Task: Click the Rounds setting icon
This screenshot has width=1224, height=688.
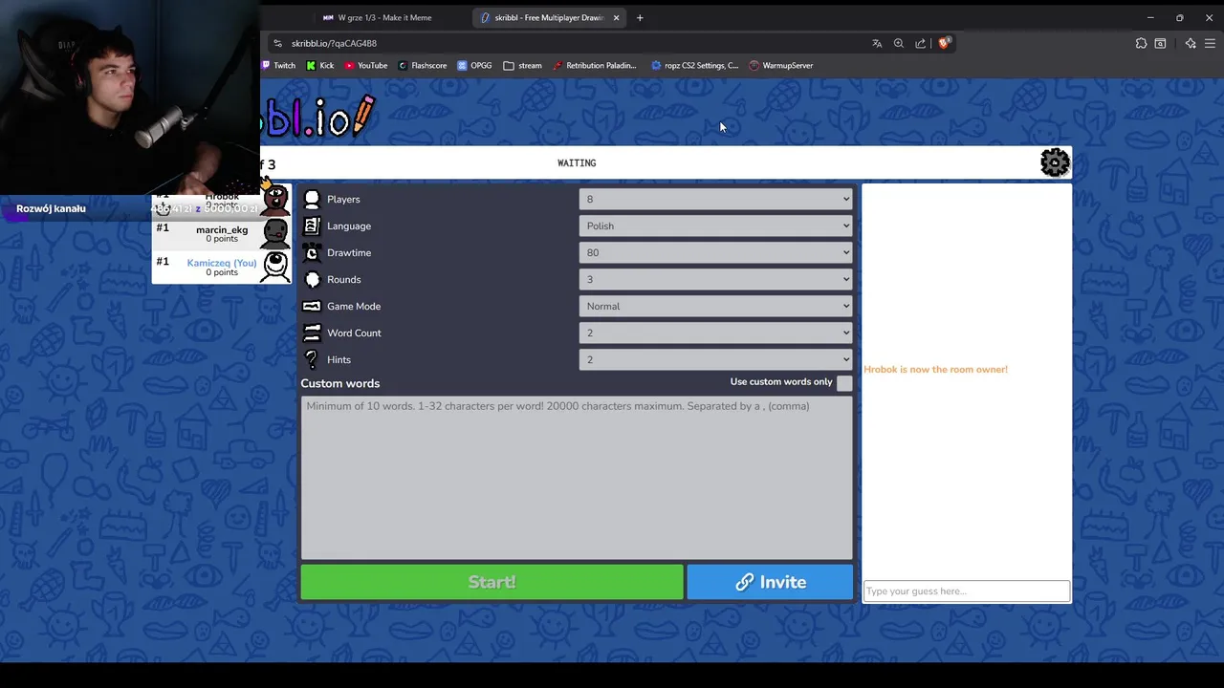Action: [312, 279]
